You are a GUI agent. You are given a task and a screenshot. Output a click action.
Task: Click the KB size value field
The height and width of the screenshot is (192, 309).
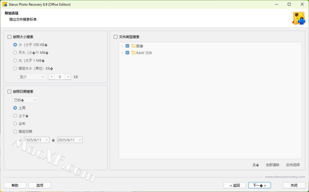click(60, 77)
